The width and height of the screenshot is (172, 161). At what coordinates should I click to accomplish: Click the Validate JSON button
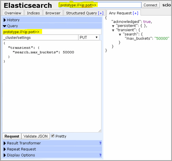tap(35, 136)
